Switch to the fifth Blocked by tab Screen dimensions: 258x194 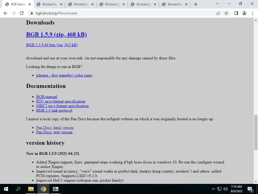pyautogui.click(x=175, y=5)
